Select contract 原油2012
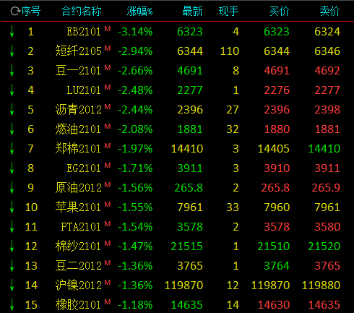 (79, 188)
